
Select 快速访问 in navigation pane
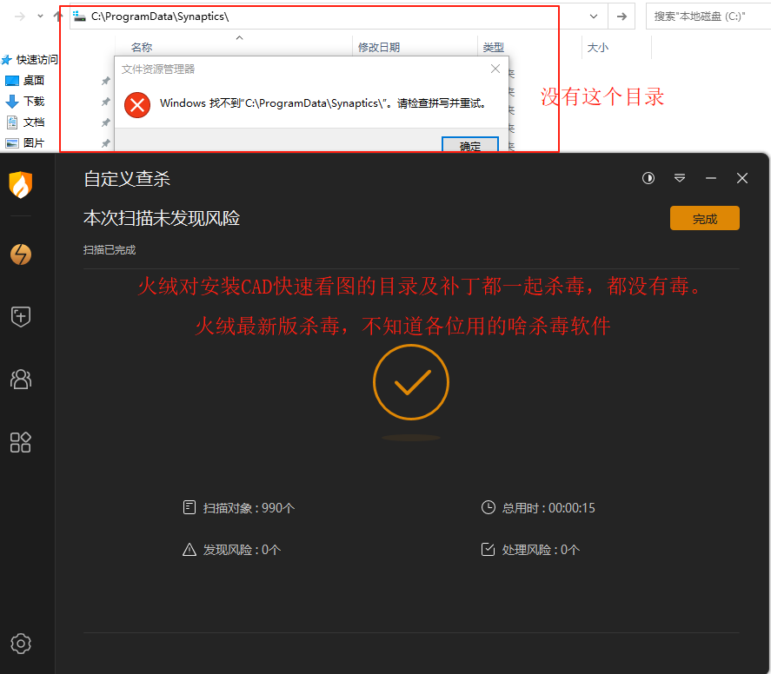point(30,59)
